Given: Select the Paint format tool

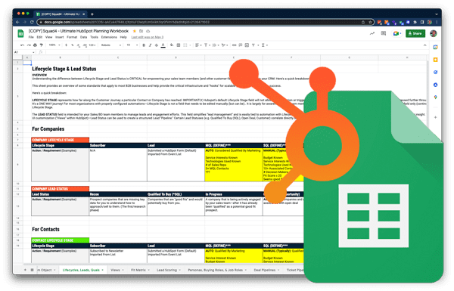Looking at the screenshot, I should click(x=42, y=45).
